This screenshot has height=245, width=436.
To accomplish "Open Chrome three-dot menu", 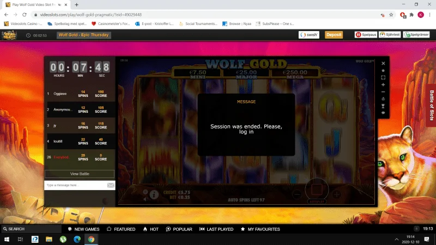I will pos(429,15).
